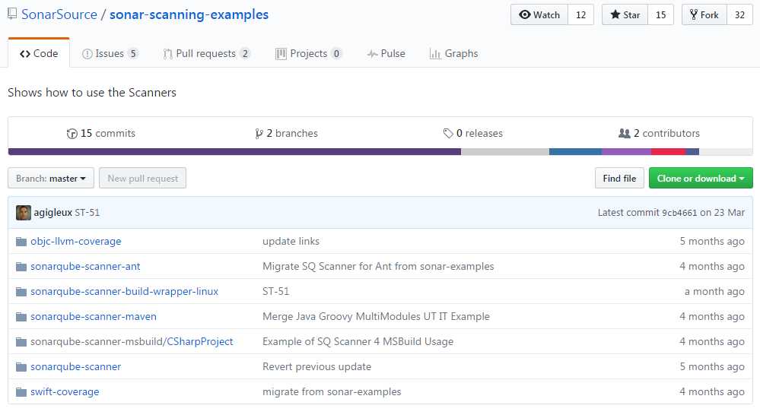Click the Find file button

tap(619, 179)
